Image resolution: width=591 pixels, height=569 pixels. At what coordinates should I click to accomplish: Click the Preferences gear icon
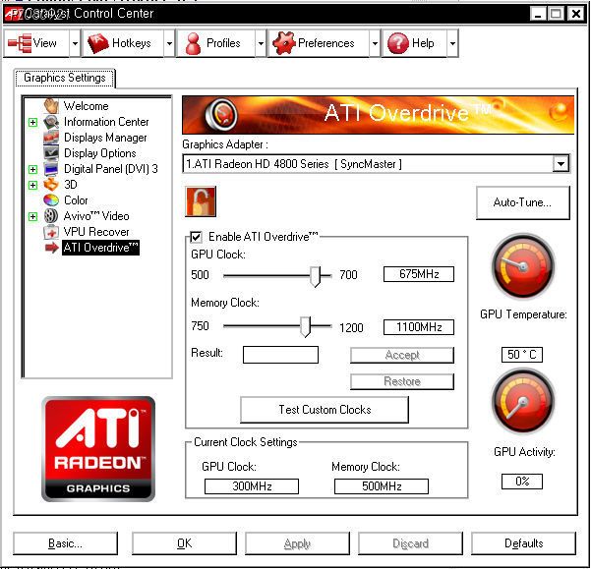click(283, 43)
